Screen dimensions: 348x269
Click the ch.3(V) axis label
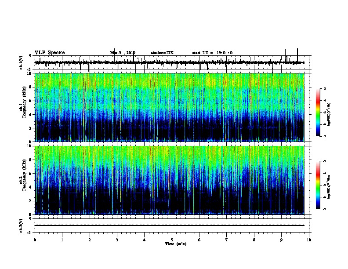[21, 225]
